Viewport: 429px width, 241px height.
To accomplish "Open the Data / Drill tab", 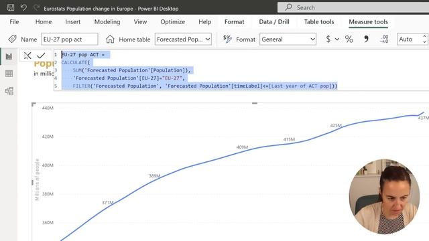I will click(x=274, y=22).
